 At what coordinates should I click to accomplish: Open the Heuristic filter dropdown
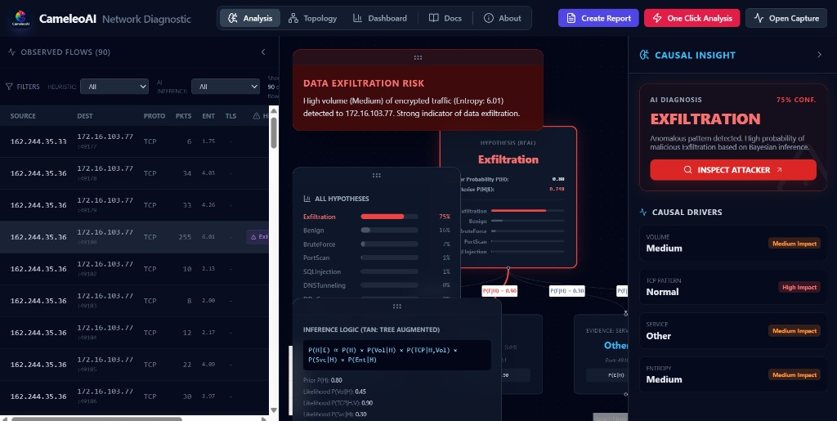tap(114, 87)
